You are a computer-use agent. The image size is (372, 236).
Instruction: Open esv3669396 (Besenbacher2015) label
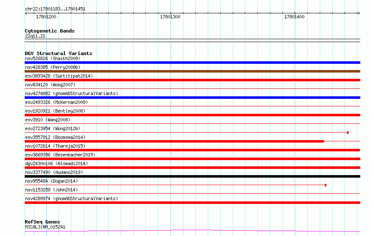[60, 155]
